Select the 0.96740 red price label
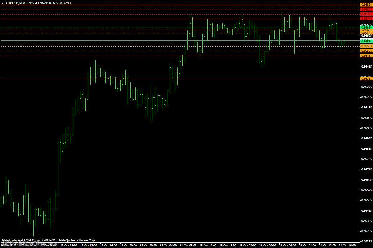This screenshot has height=248, width=373. point(366,19)
